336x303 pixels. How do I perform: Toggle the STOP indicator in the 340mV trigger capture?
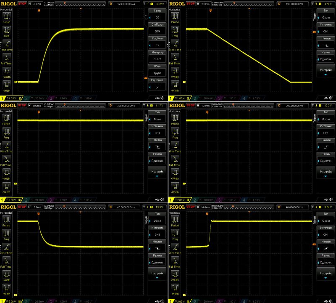pos(22,4)
